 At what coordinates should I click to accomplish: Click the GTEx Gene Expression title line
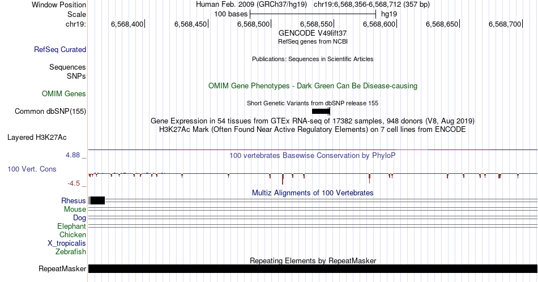[313, 121]
